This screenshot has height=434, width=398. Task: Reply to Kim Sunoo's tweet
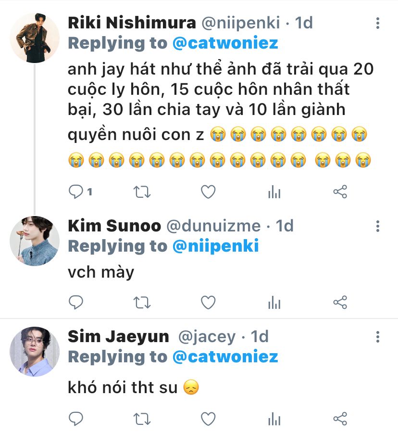[76, 303]
